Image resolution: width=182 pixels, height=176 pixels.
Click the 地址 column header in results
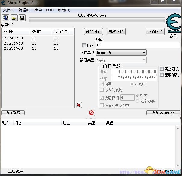[x=16, y=32]
